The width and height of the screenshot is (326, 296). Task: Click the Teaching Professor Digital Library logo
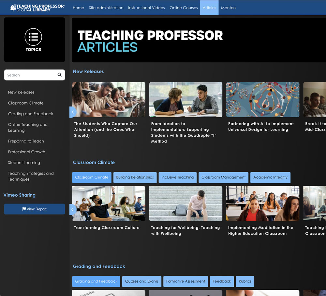point(37,7)
